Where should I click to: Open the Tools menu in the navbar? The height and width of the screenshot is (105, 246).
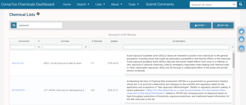coord(133,4)
